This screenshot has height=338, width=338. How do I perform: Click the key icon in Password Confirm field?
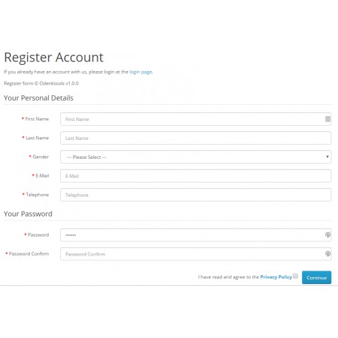(x=328, y=254)
